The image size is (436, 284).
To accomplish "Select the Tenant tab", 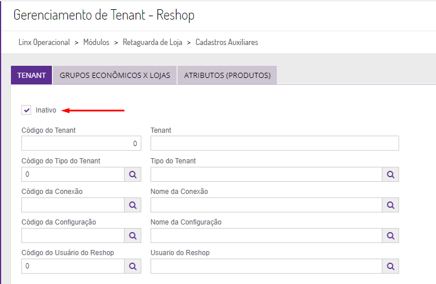I will click(32, 76).
